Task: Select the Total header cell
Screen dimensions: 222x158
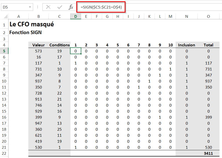Action: click(x=208, y=45)
